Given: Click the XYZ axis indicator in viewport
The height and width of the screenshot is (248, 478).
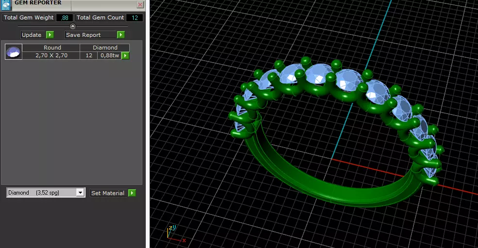Looking at the screenshot, I should [x=176, y=234].
